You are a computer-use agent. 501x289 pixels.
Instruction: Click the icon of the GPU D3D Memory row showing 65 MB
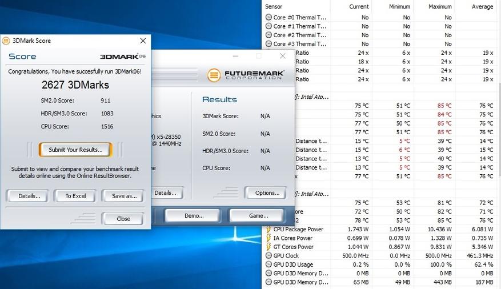[x=268, y=282]
